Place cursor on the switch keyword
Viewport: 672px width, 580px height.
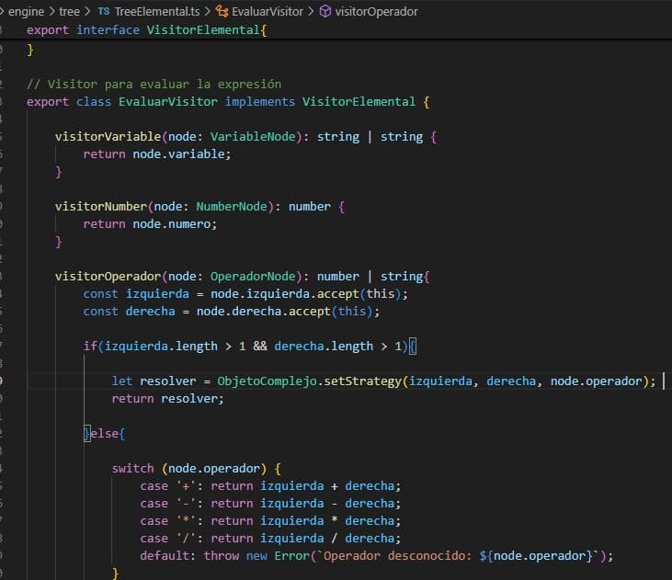coord(132,468)
